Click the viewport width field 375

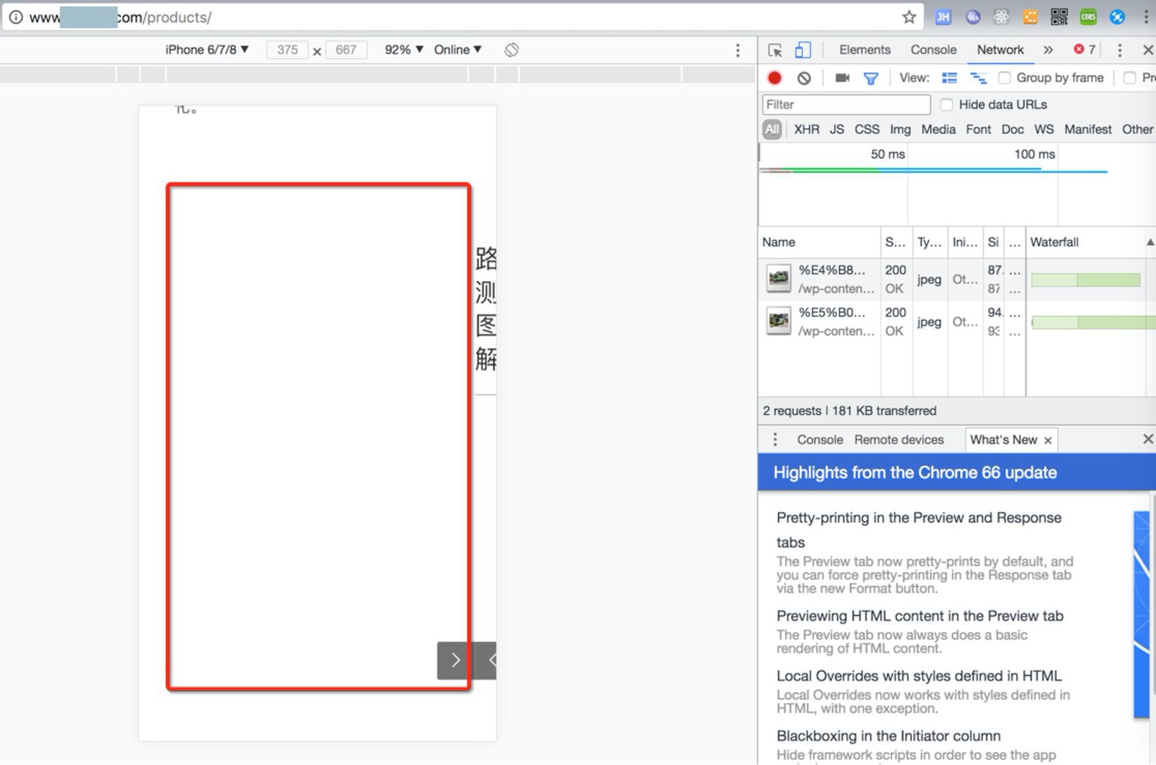287,50
